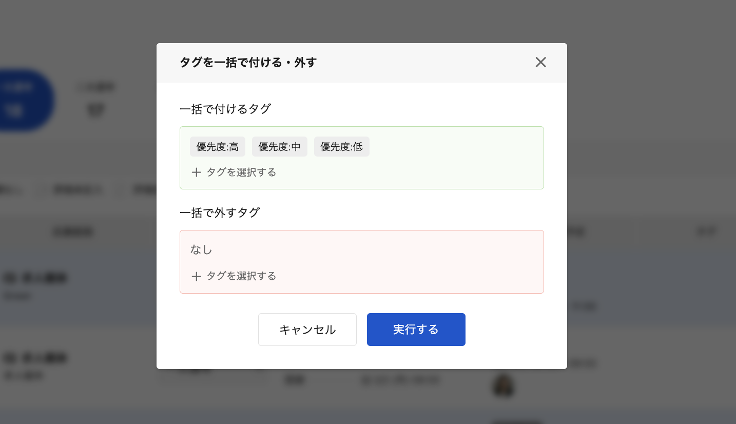Click the キャンセル button
This screenshot has height=424, width=736.
pyautogui.click(x=307, y=330)
